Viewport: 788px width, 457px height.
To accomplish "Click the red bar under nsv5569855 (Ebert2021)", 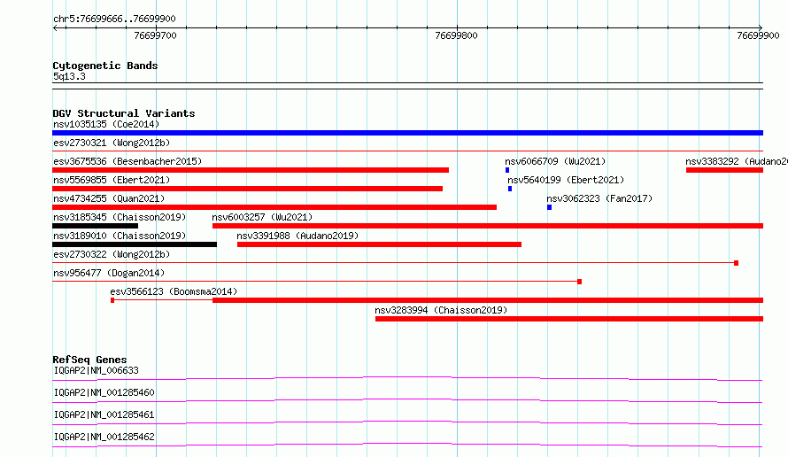I will tap(247, 189).
